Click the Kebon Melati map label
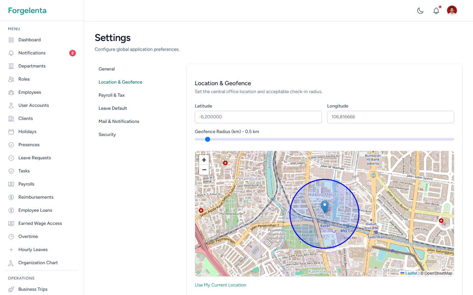This screenshot has height=295, width=473. pos(323,195)
